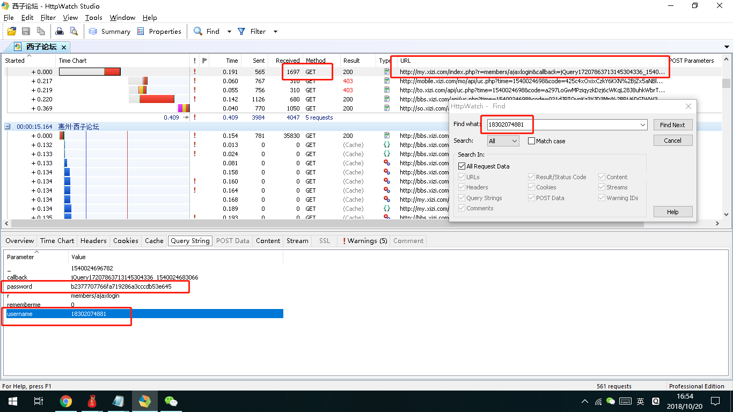Viewport: 733px width, 412px height.
Task: Open the Filter dropdown arrow
Action: [x=275, y=32]
